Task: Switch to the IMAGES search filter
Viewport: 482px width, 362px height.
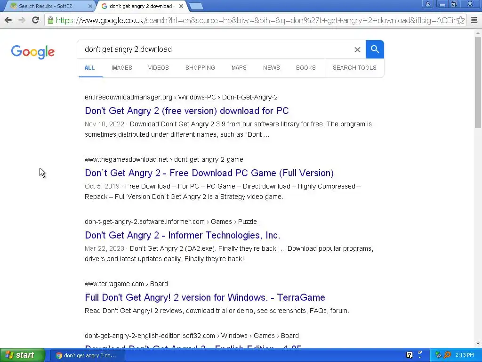Action: coord(122,68)
